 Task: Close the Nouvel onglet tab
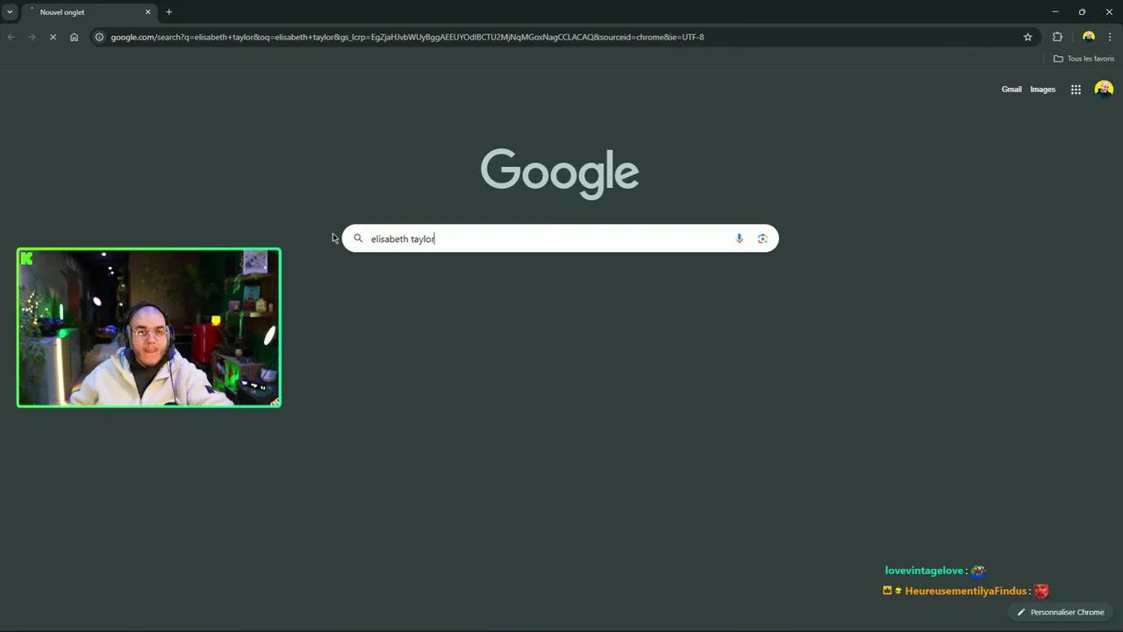(147, 12)
